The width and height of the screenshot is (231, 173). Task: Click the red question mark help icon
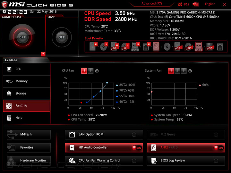[43, 54]
